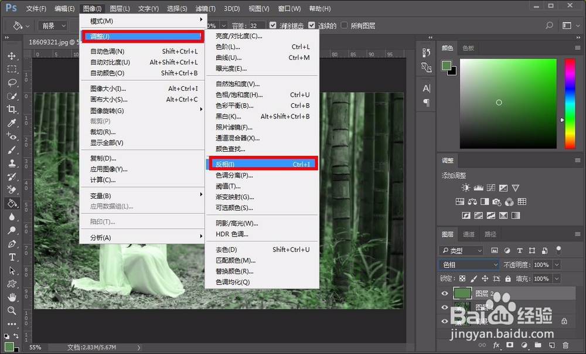Choose 反相(I) from the adjustments submenu
This screenshot has width=586, height=354.
[x=262, y=164]
